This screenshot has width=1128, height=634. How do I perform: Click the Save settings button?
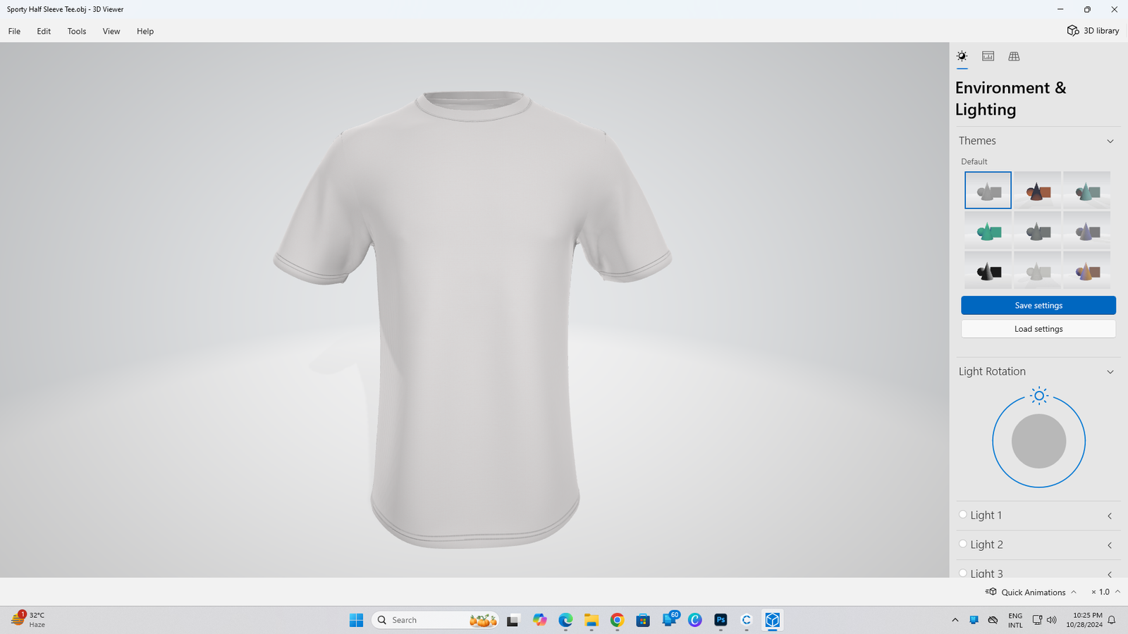[1038, 305]
